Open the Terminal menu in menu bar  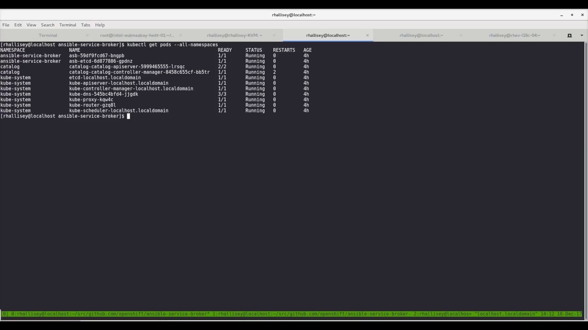tap(68, 25)
